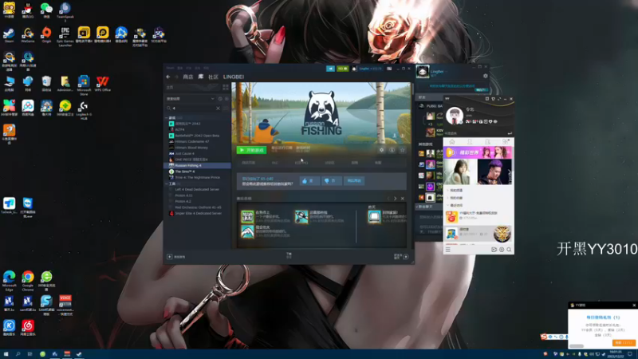The height and width of the screenshot is (359, 638).
Task: Click the thumbs-down 否 button
Action: pyautogui.click(x=331, y=181)
